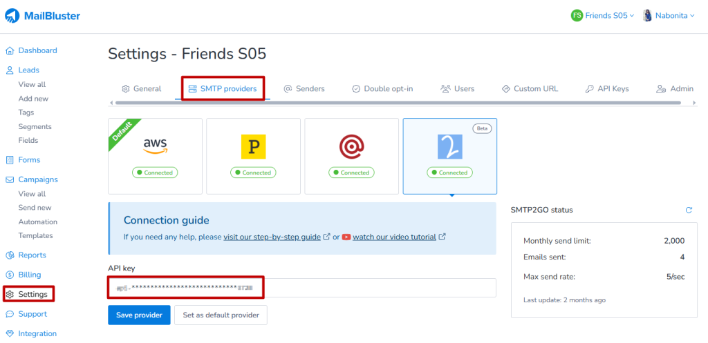Viewport: 708px width, 343px height.
Task: Click the Support chat bubble icon
Action: click(x=10, y=314)
